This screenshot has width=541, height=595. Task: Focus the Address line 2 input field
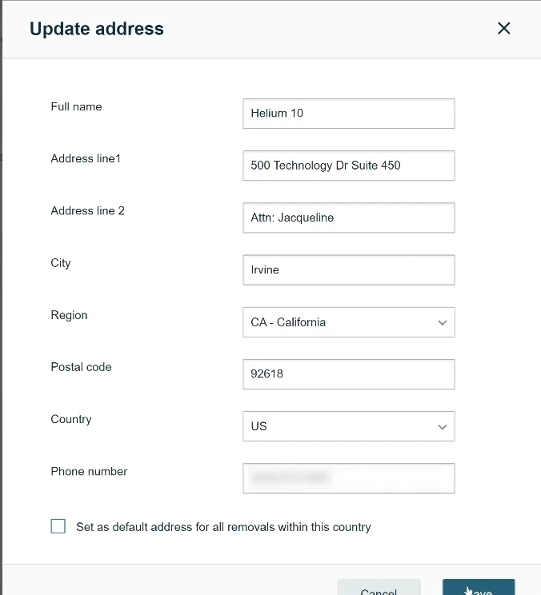(348, 218)
